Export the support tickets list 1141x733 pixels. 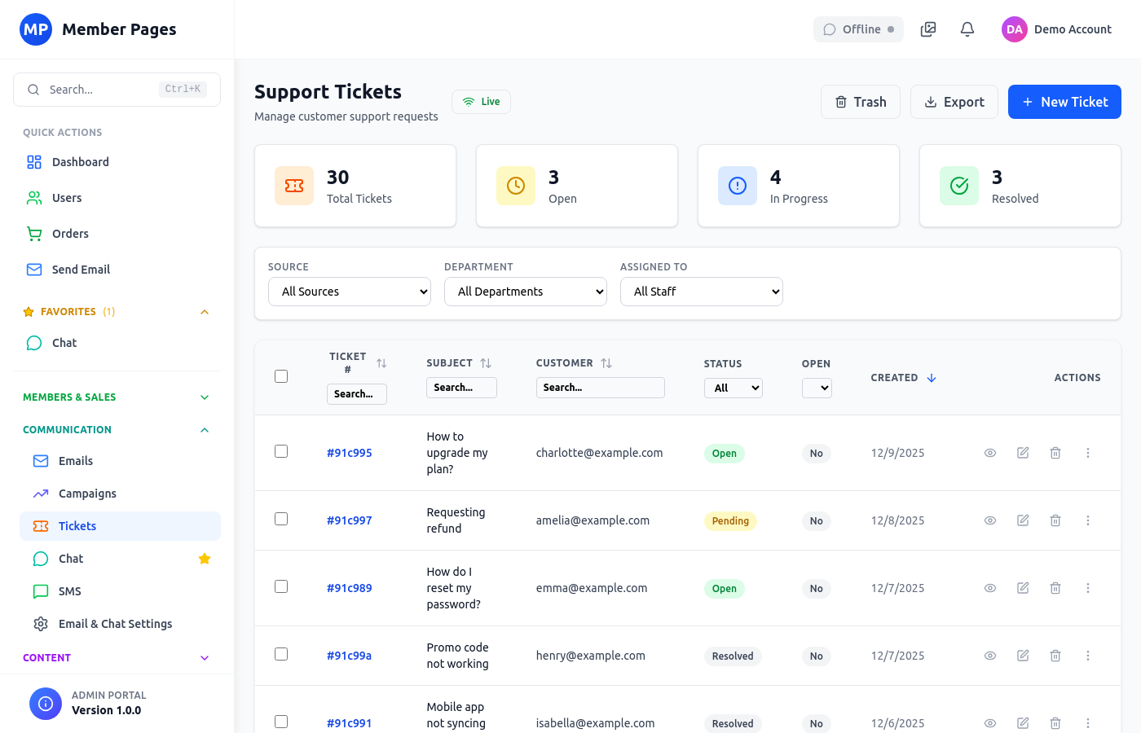tap(954, 102)
